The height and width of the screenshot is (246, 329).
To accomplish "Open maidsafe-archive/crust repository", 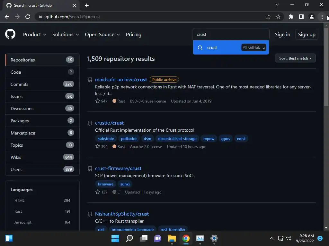I will (x=121, y=80).
